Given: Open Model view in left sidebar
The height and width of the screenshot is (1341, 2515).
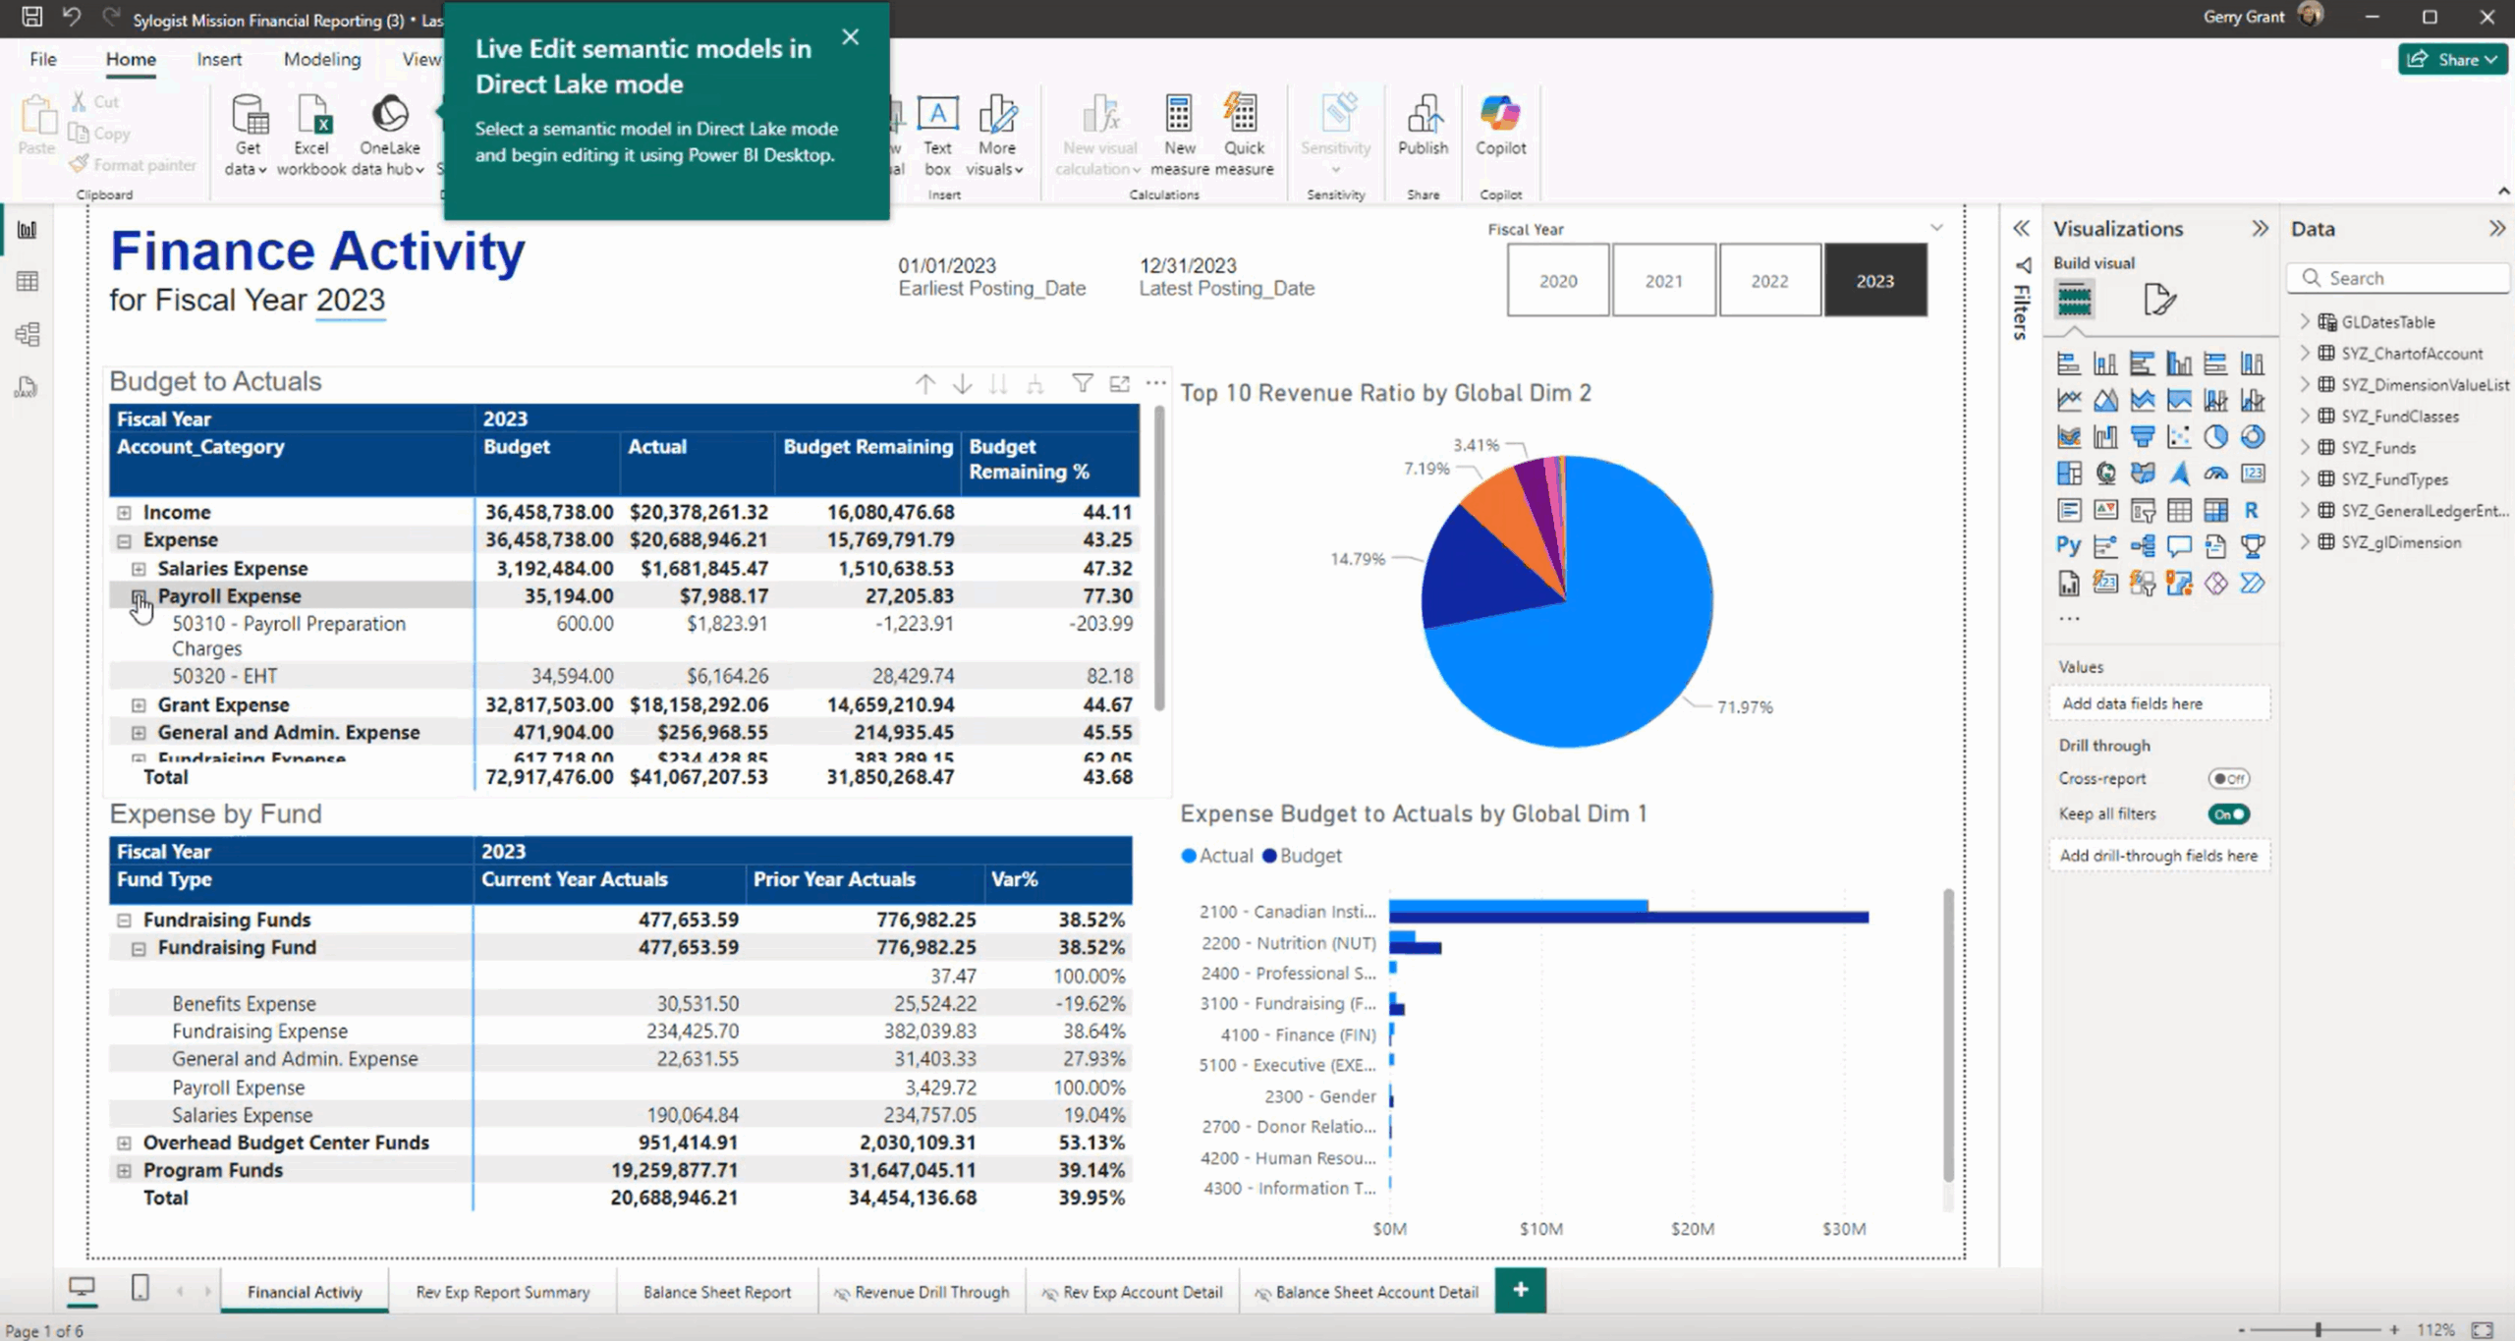Looking at the screenshot, I should (28, 334).
